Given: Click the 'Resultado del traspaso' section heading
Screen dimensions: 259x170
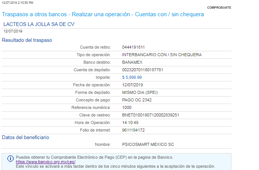Looking at the screenshot, I should pyautogui.click(x=27, y=40).
